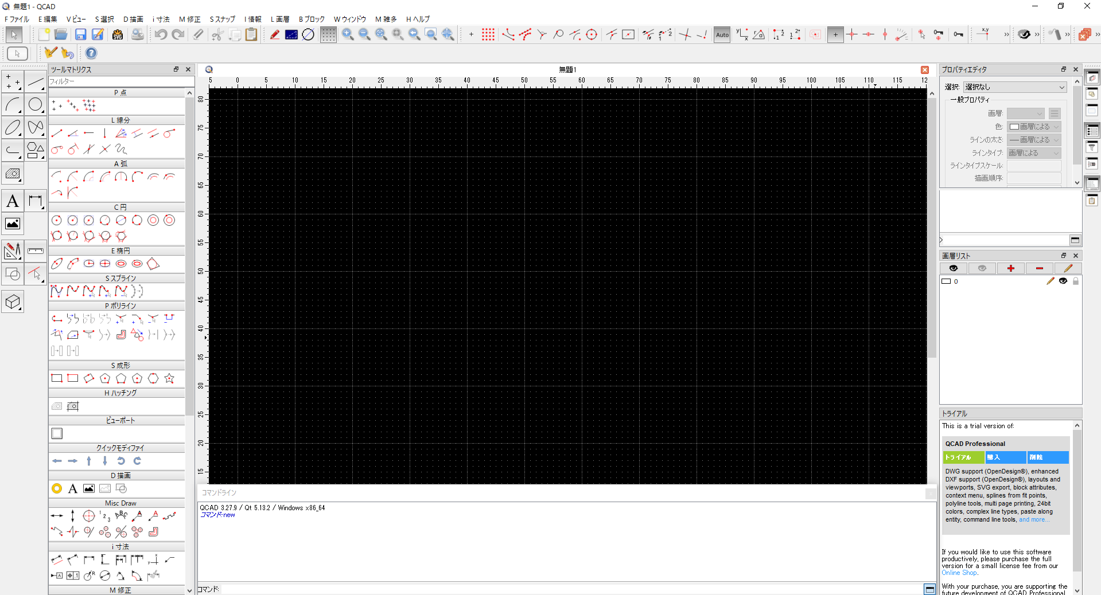The width and height of the screenshot is (1101, 595).
Task: Click the first hatch tool under H ハッチング
Action: 57,406
